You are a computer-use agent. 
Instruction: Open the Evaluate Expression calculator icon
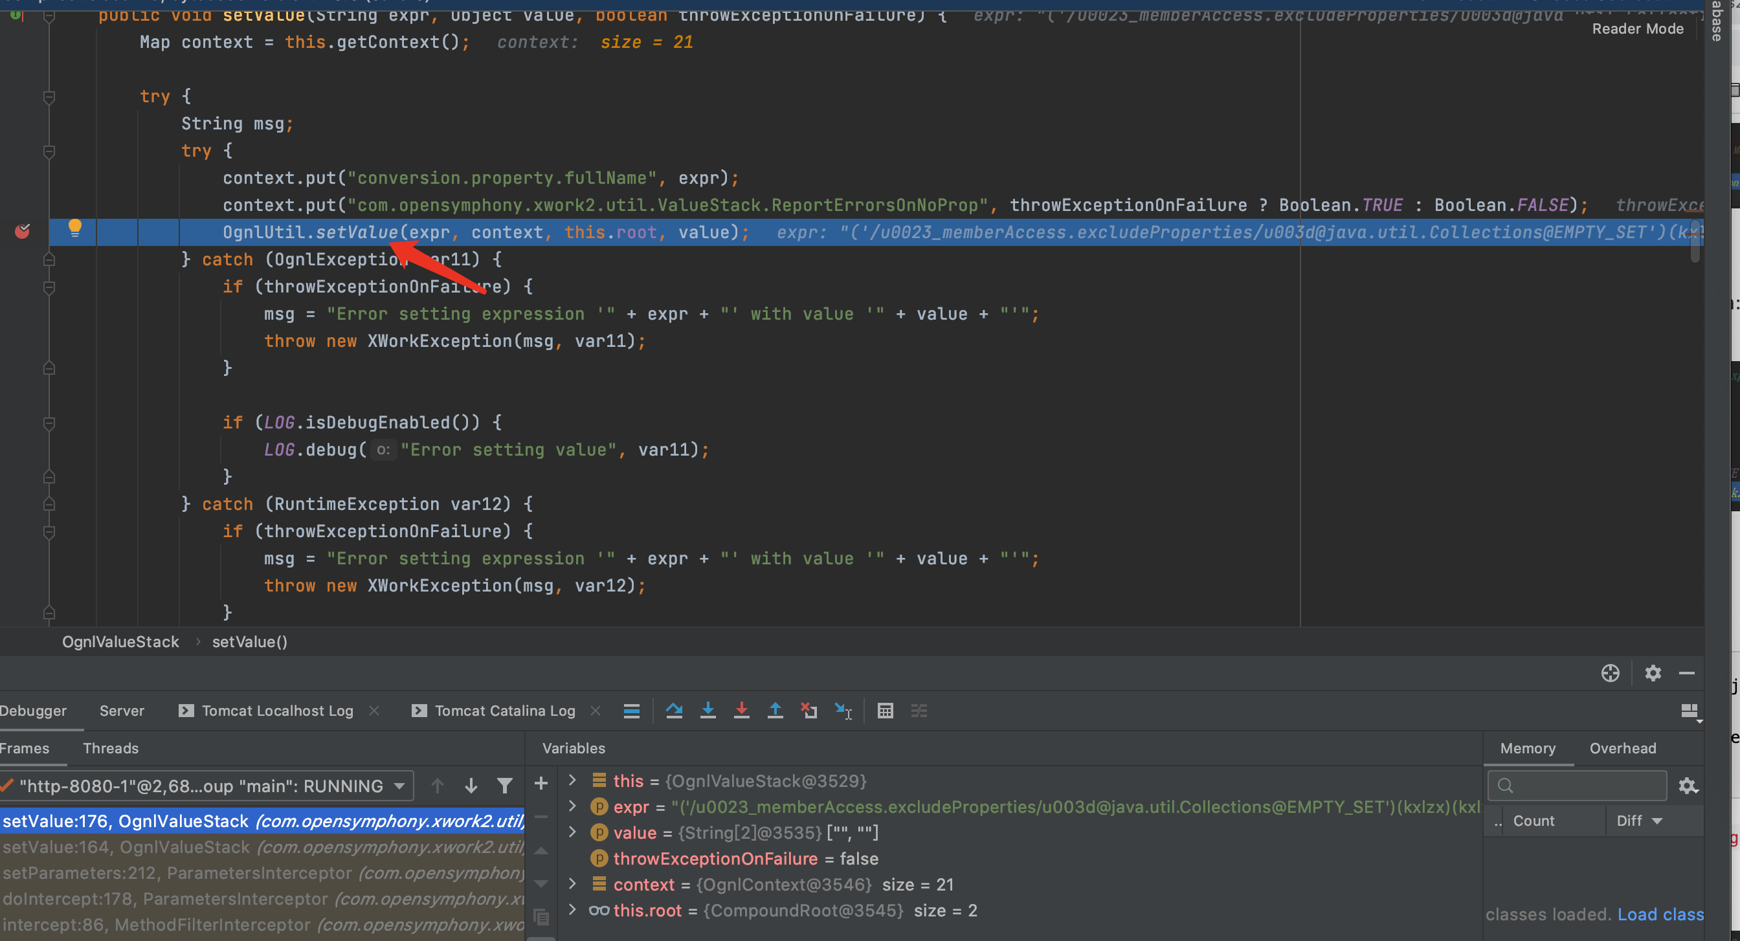pos(885,711)
